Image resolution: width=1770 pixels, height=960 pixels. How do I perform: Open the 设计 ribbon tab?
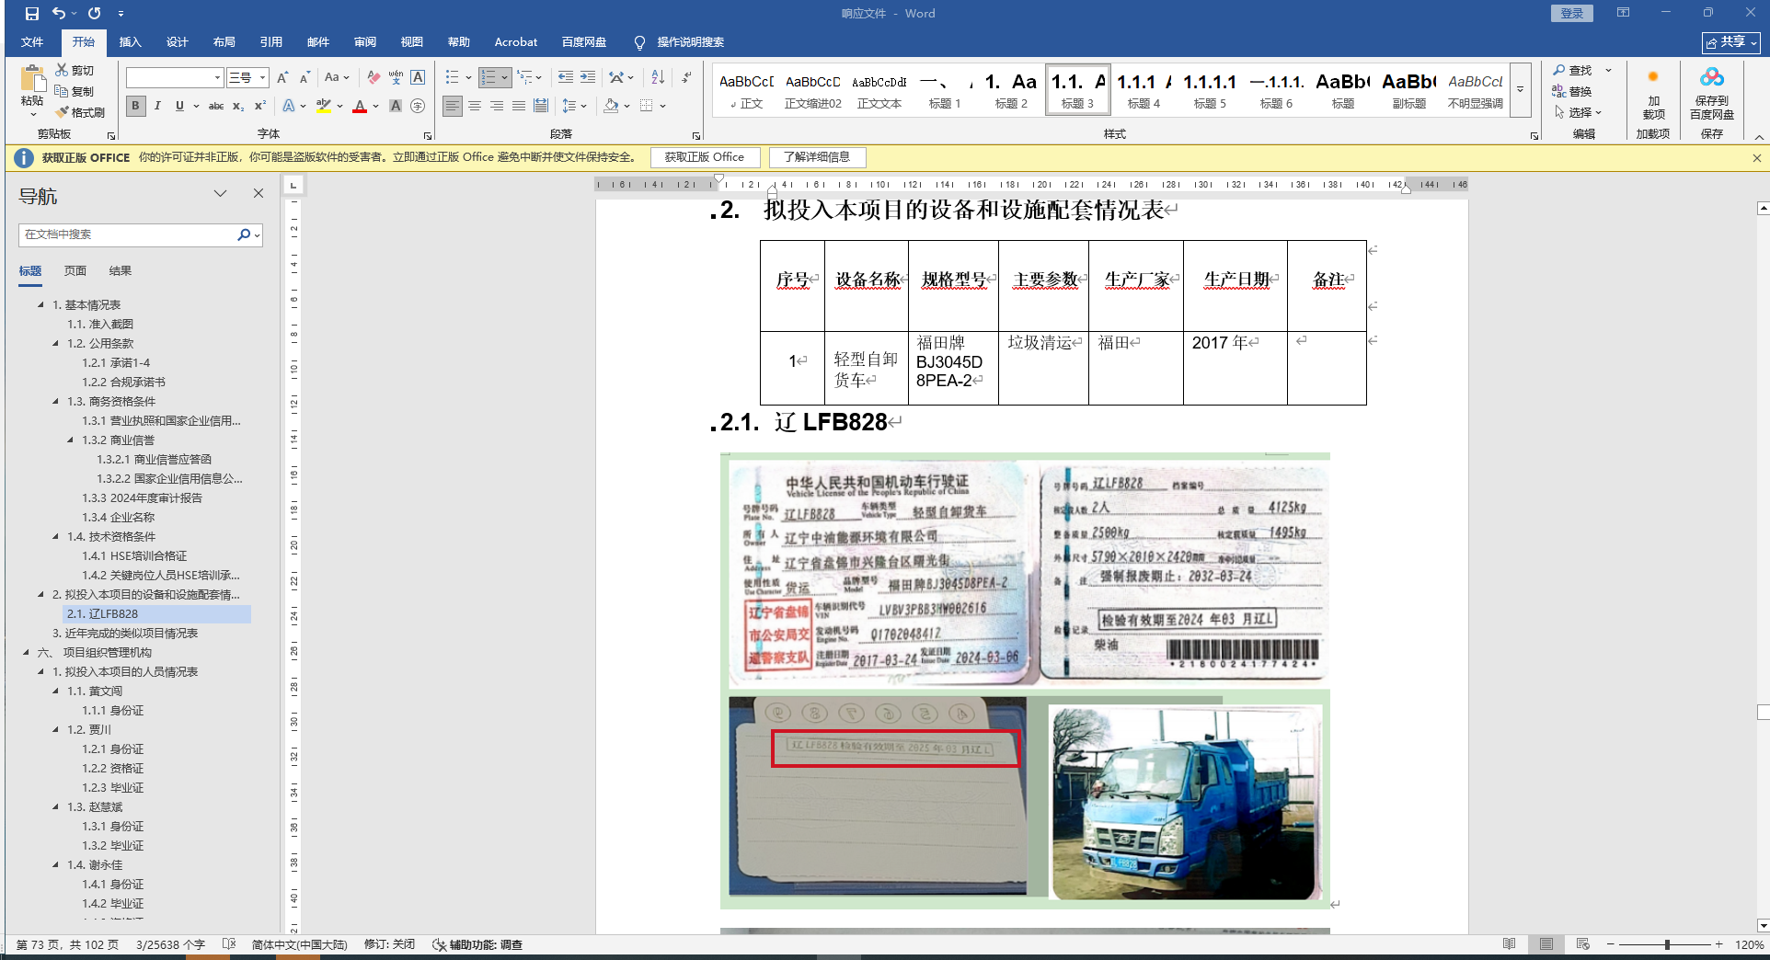point(178,42)
